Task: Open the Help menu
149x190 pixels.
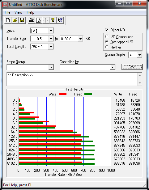Action: tap(30, 12)
